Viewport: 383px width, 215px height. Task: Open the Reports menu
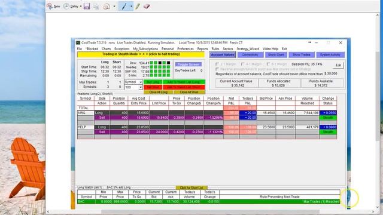point(202,49)
